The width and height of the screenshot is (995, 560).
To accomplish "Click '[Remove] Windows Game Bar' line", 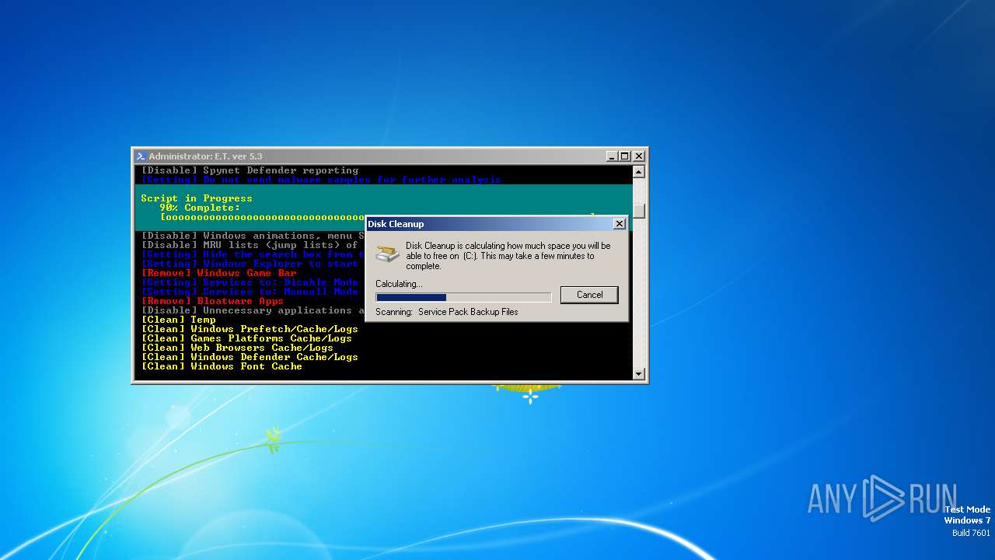I will click(x=219, y=273).
